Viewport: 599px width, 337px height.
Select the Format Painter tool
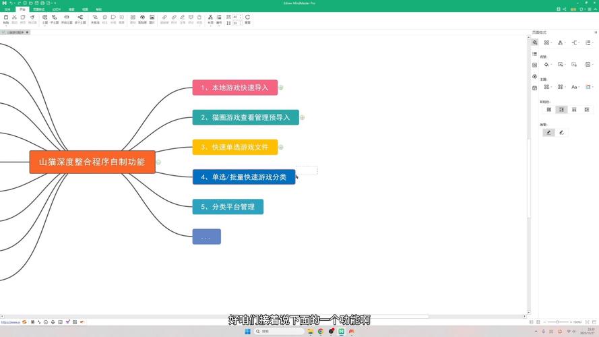(32, 18)
